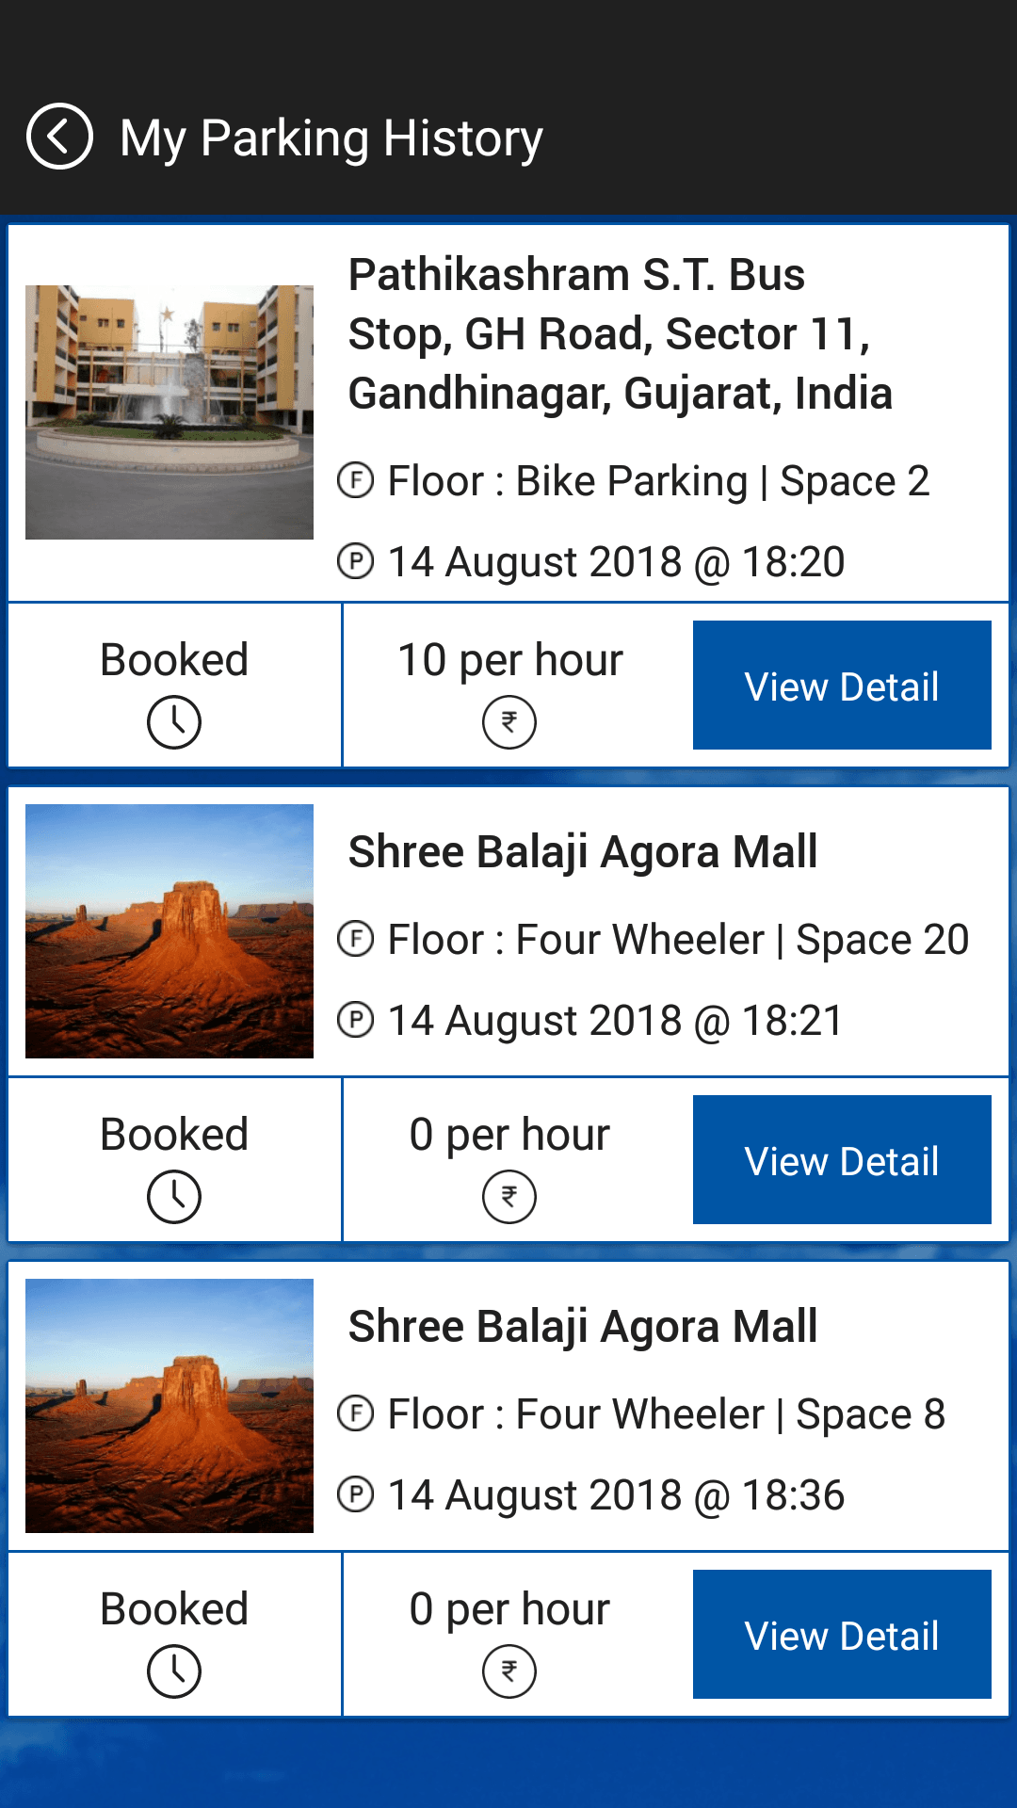Click clock icon under Space 20 booking status
The height and width of the screenshot is (1808, 1017).
point(174,1197)
